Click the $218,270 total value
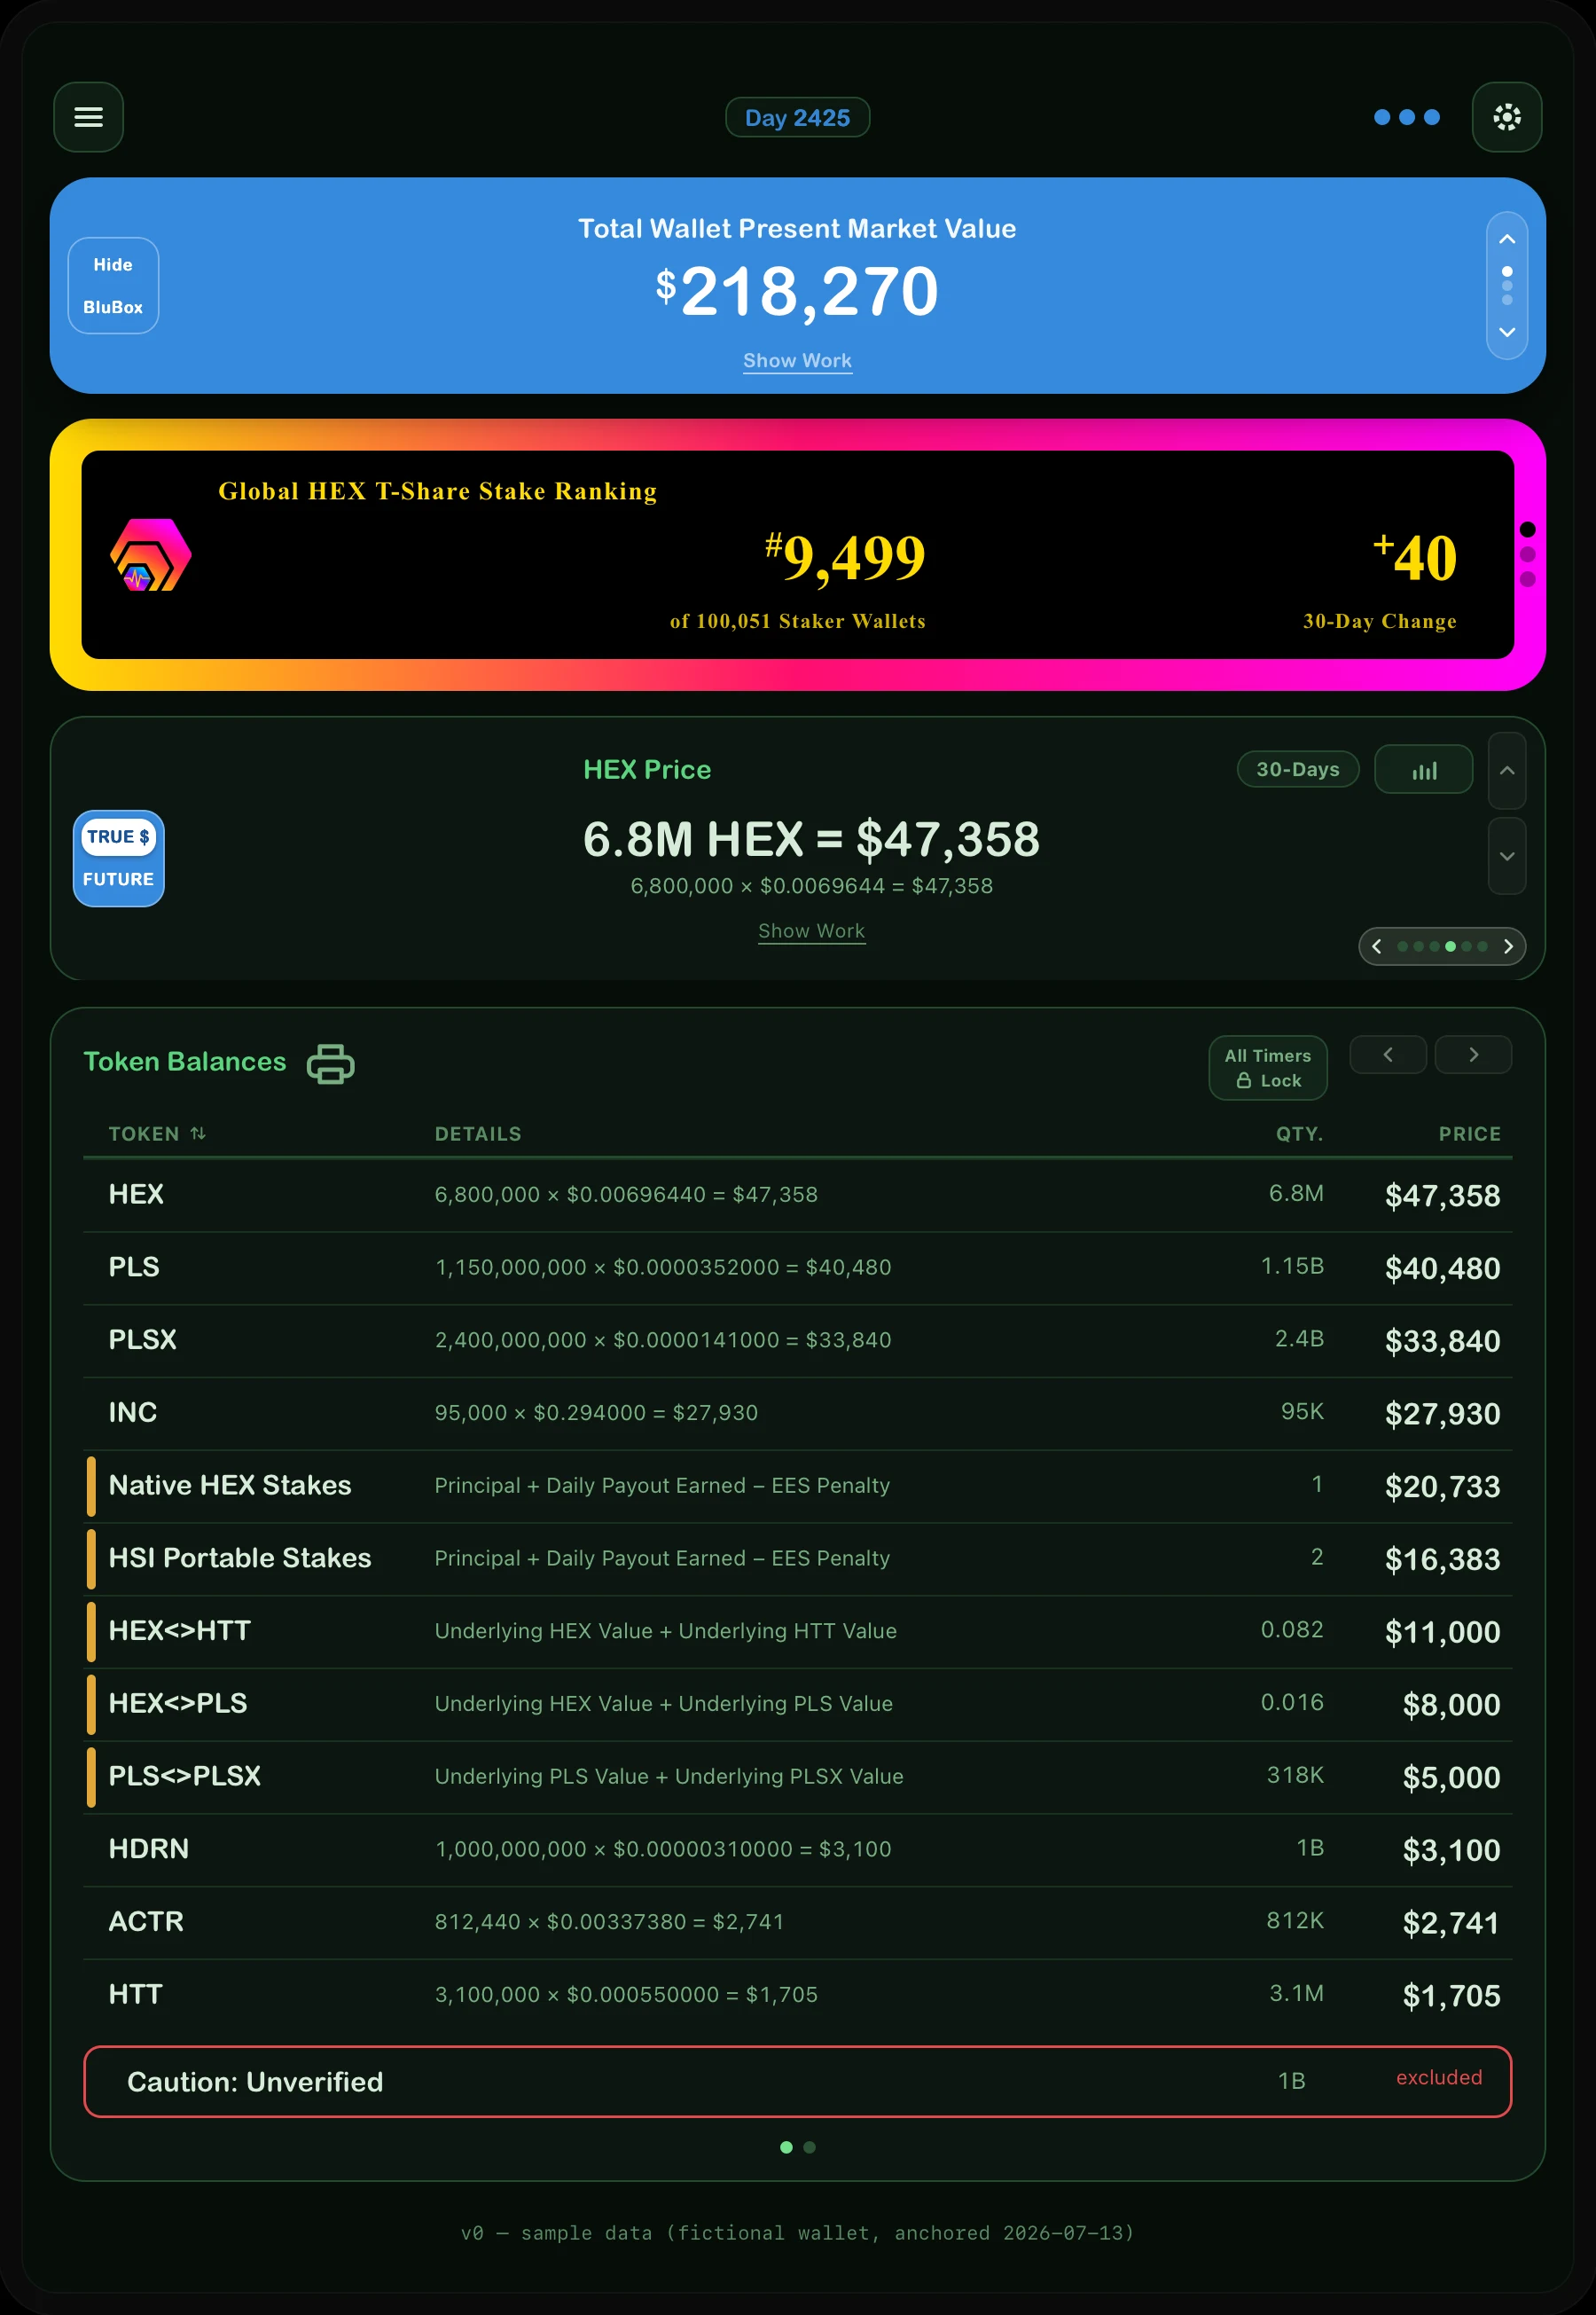 tap(797, 292)
